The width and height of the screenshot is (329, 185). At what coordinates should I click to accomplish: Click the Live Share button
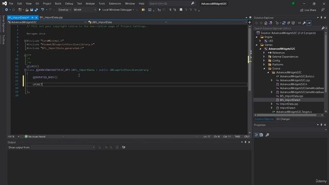pos(308,10)
